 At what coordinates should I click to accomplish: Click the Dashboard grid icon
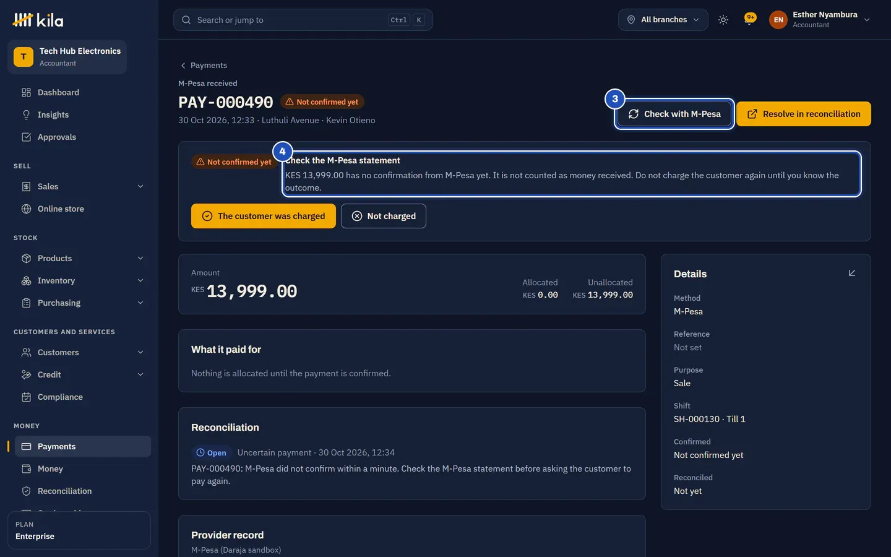coord(26,92)
